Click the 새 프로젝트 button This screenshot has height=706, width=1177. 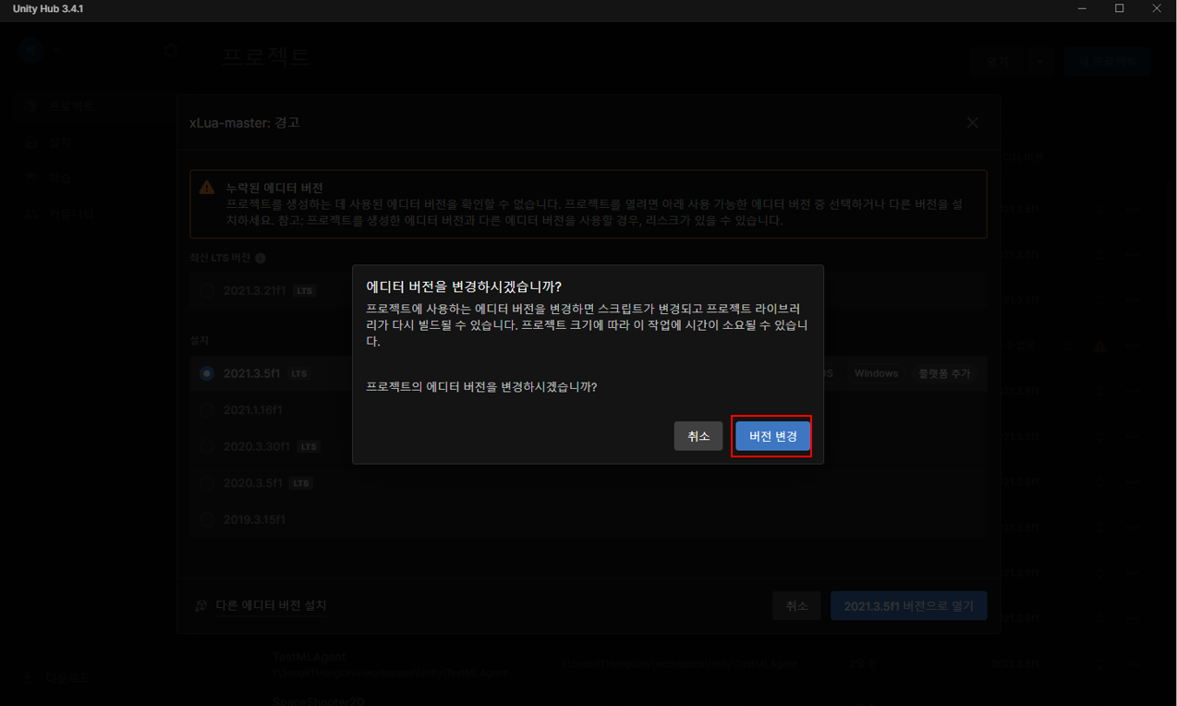1107,62
